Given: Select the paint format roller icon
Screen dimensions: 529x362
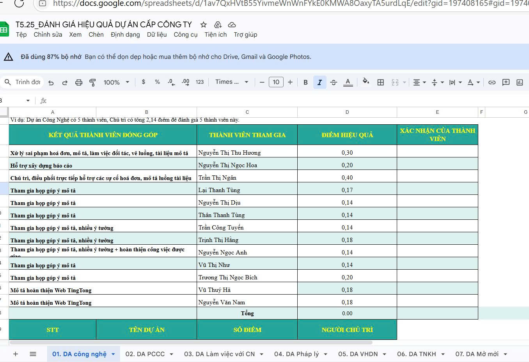Looking at the screenshot, I should tap(92, 82).
